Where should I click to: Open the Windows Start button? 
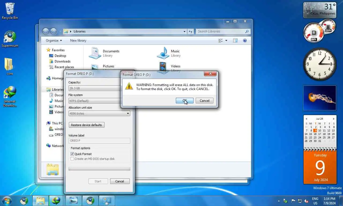click(7, 201)
